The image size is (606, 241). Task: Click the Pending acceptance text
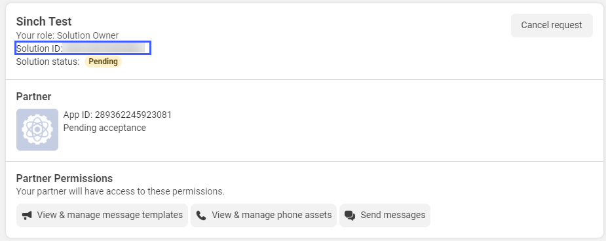[x=105, y=128]
